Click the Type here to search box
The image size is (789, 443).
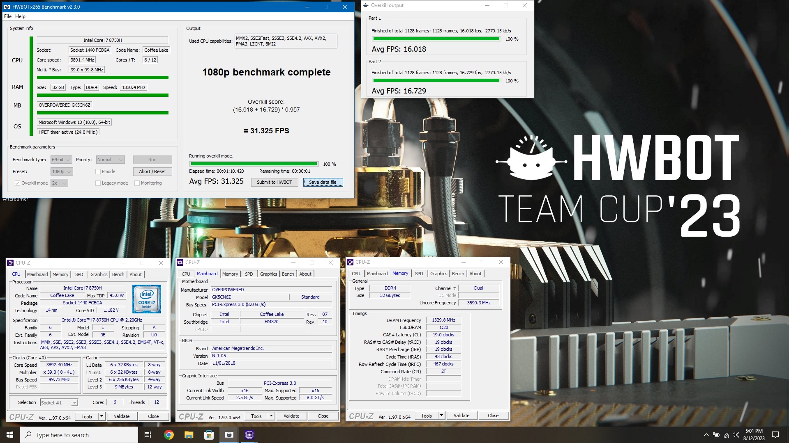coord(79,435)
